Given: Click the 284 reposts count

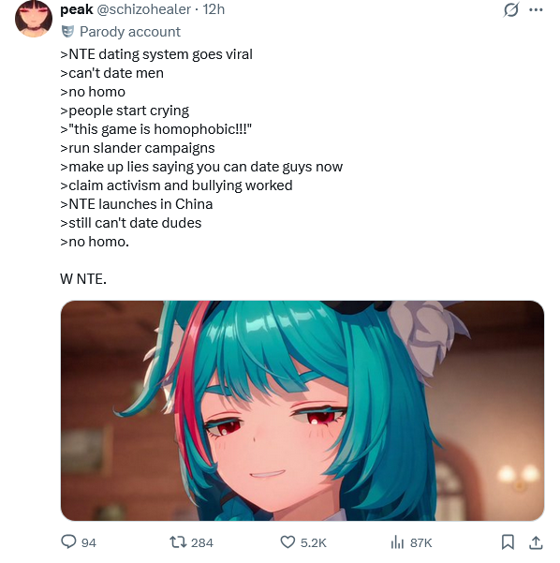Looking at the screenshot, I should click(x=202, y=542).
